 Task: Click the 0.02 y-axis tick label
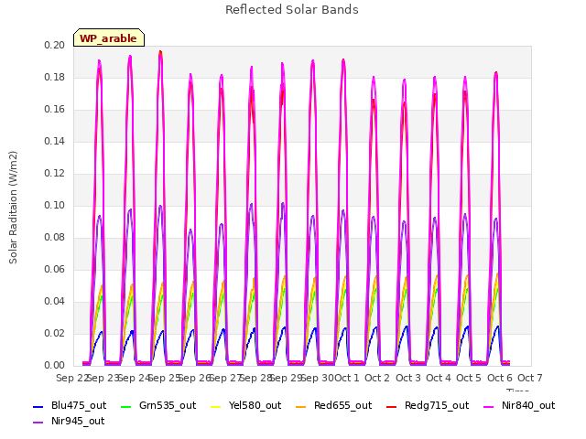[x=55, y=333]
